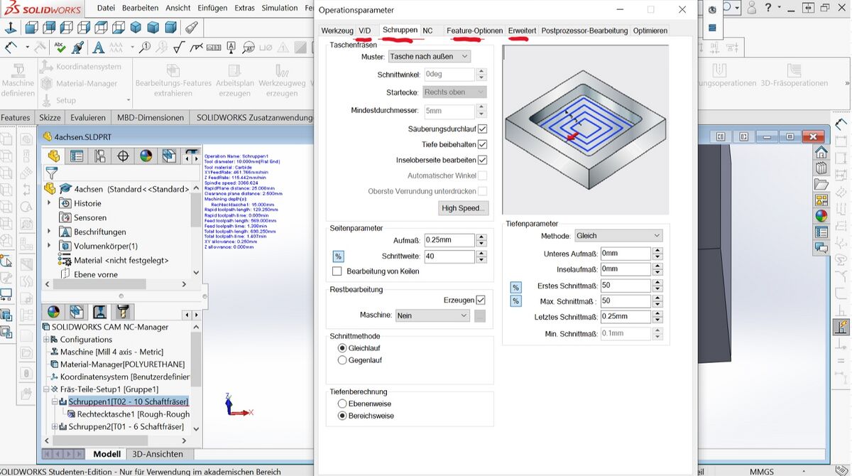Image resolution: width=852 pixels, height=476 pixels.
Task: Open the Einfügen menu
Action: pos(213,8)
